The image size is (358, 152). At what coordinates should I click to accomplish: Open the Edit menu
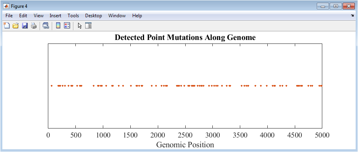[x=23, y=16]
